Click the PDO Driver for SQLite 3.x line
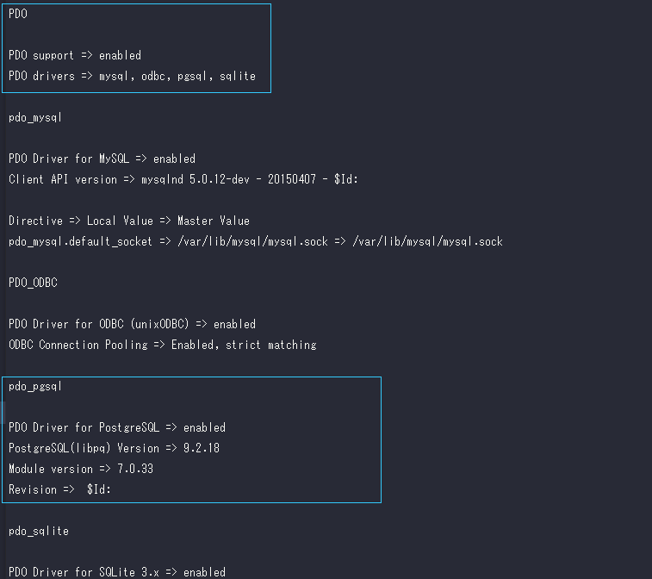The height and width of the screenshot is (579, 652). tap(117, 572)
